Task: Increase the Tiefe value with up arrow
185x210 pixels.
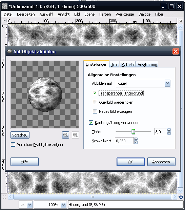Action: click(x=169, y=130)
